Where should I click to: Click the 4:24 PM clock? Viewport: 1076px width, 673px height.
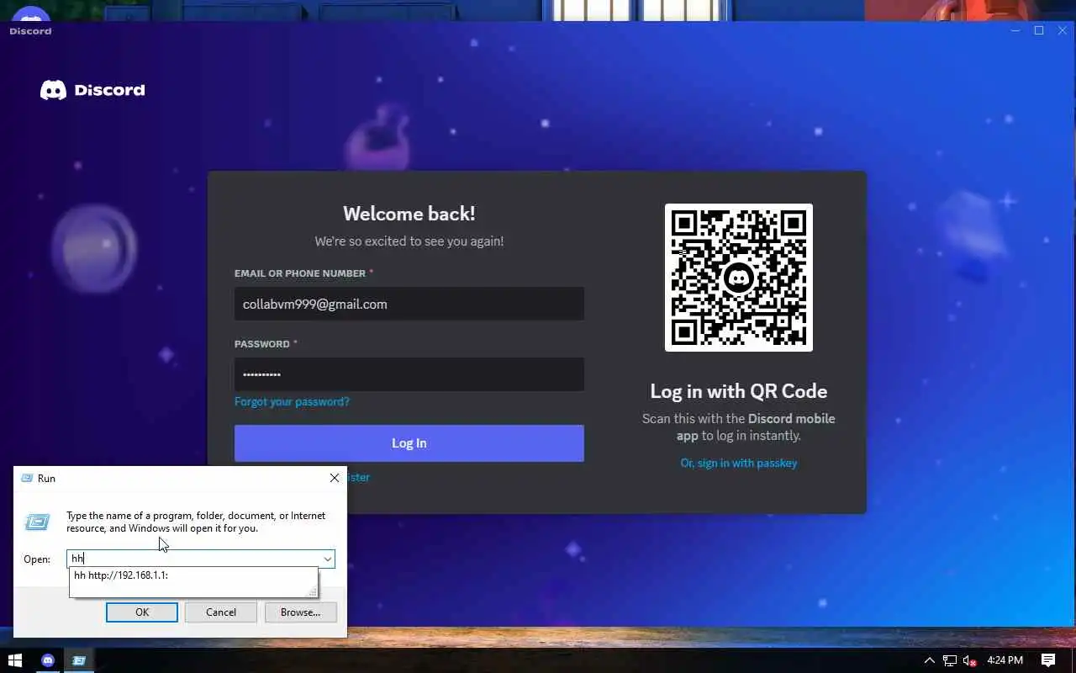[x=1005, y=660]
